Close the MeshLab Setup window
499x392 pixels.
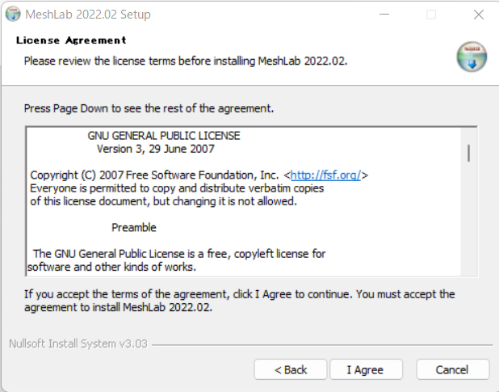tap(479, 15)
